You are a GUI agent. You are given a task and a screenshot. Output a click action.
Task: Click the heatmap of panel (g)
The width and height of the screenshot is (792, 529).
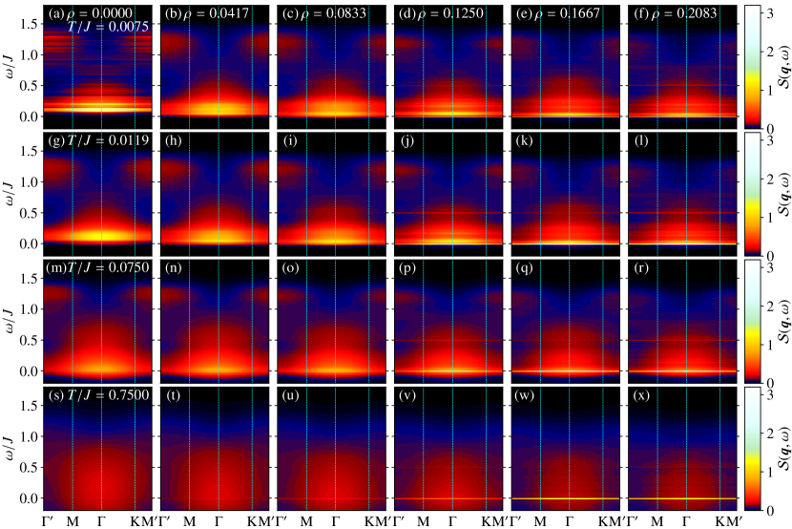(x=97, y=194)
